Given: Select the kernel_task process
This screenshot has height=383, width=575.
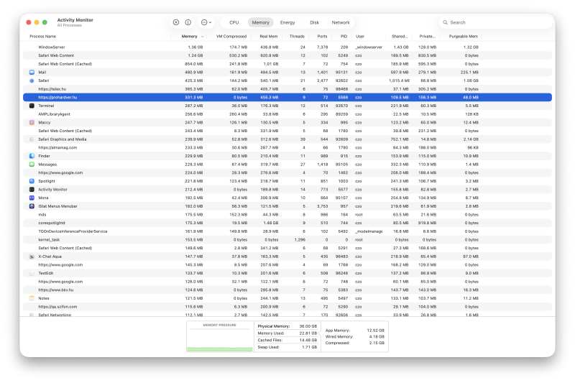Looking at the screenshot, I should pyautogui.click(x=287, y=240).
